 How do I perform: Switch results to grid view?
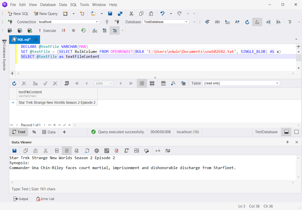click(x=142, y=83)
